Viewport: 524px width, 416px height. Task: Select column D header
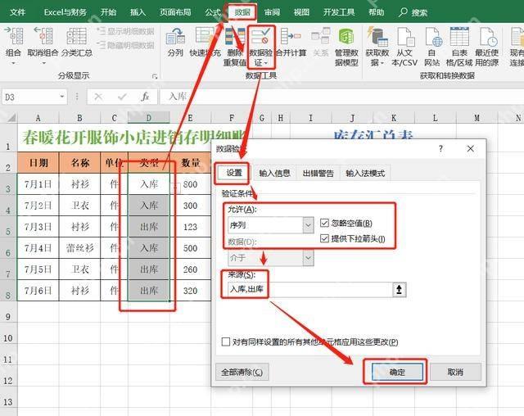pos(149,118)
